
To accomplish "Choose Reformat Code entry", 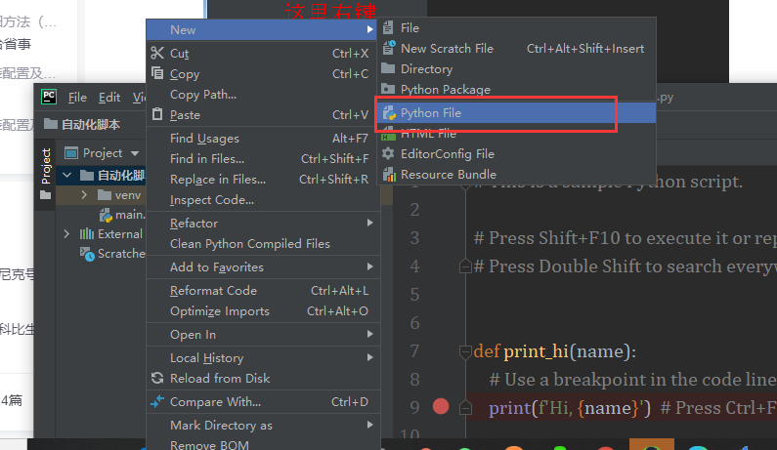I will (263, 290).
